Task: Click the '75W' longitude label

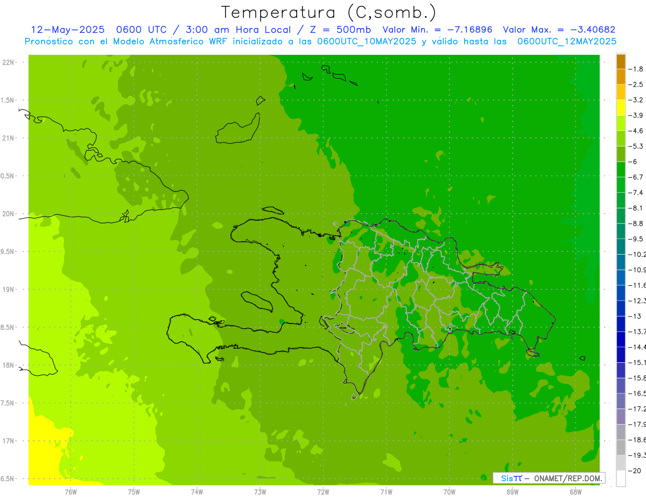Action: [134, 492]
